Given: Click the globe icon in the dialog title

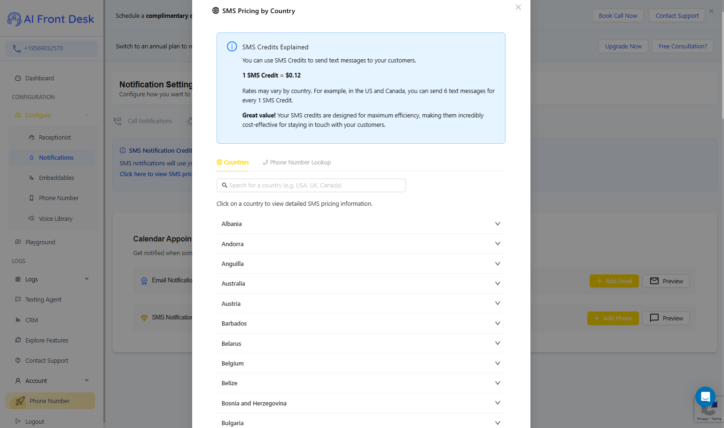Looking at the screenshot, I should click(216, 11).
